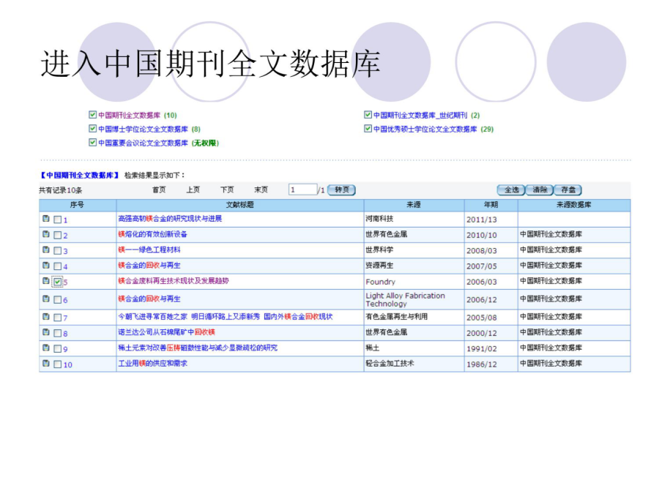Click the save-disk icon in row 2
The height and width of the screenshot is (494, 659).
(x=46, y=234)
